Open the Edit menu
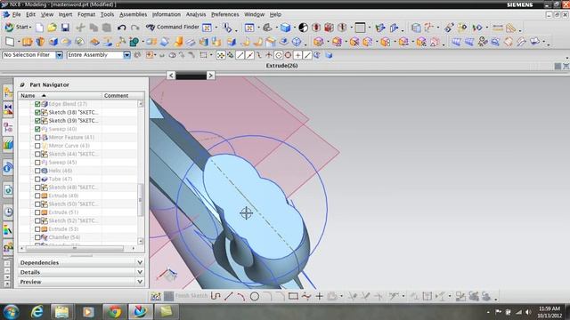This screenshot has height=320, width=570. pos(31,14)
